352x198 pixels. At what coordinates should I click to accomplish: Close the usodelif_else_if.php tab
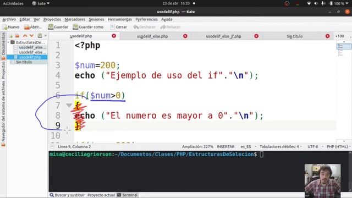[x=256, y=36]
